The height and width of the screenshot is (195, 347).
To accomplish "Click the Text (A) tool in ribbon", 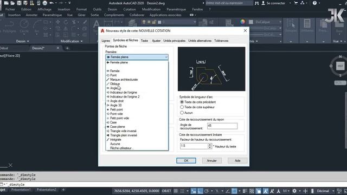I will 96,24.
